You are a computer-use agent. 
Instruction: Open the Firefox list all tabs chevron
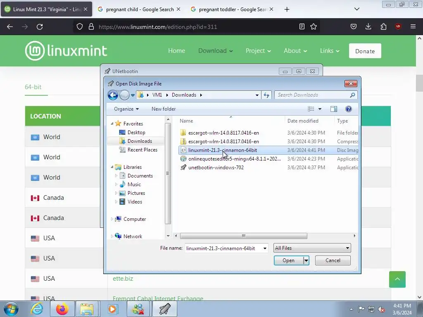356,9
